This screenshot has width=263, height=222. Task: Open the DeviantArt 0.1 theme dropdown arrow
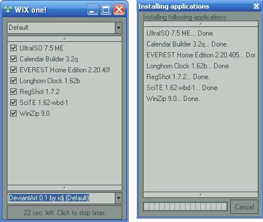pos(118,198)
